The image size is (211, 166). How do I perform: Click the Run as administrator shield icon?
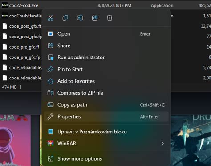coord(50,58)
